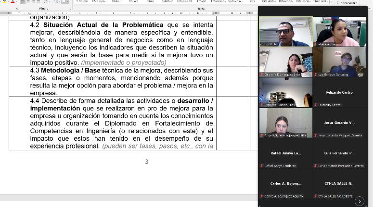The image size is (374, 207).
Task: Select Luis Fernando P... participant tile
Action: 339,153
